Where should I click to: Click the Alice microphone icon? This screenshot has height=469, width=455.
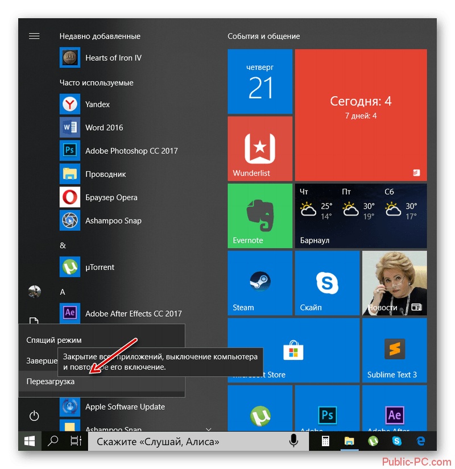coord(293,441)
